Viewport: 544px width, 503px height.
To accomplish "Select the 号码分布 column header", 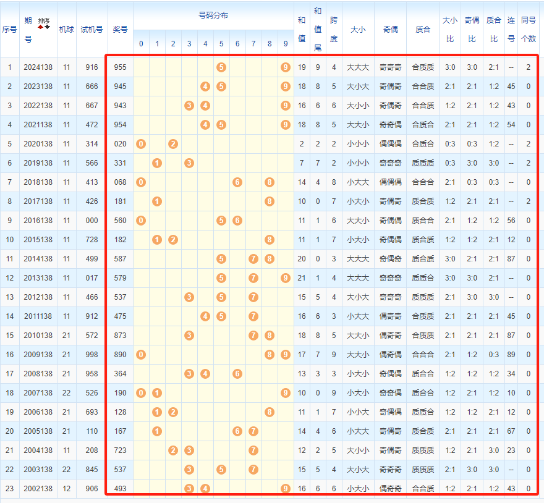I will [x=213, y=15].
